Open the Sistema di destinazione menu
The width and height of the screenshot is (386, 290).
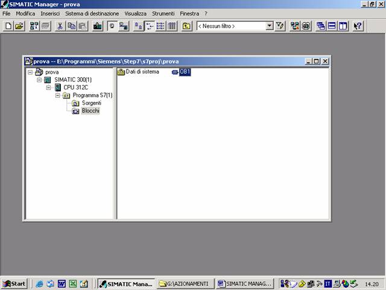[x=92, y=13]
